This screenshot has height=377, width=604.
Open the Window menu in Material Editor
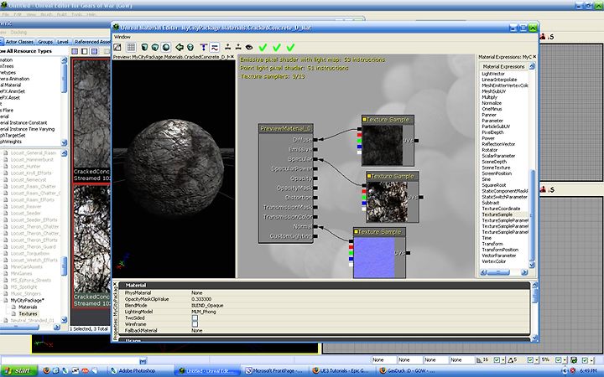click(x=122, y=37)
